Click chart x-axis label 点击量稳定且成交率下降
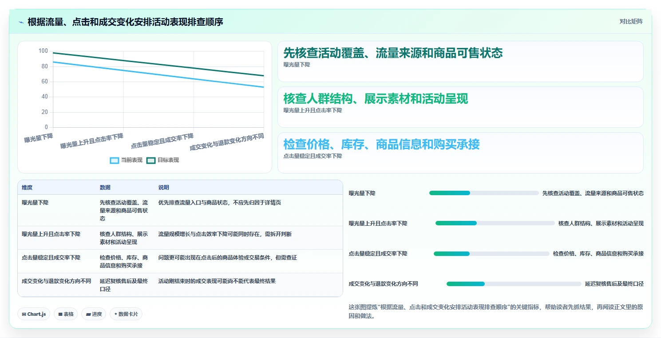 click(x=162, y=140)
